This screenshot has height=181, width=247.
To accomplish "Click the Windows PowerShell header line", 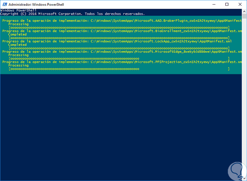I will 18,10.
